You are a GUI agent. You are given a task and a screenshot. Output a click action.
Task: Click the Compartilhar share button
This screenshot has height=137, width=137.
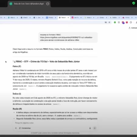click(133, 28)
